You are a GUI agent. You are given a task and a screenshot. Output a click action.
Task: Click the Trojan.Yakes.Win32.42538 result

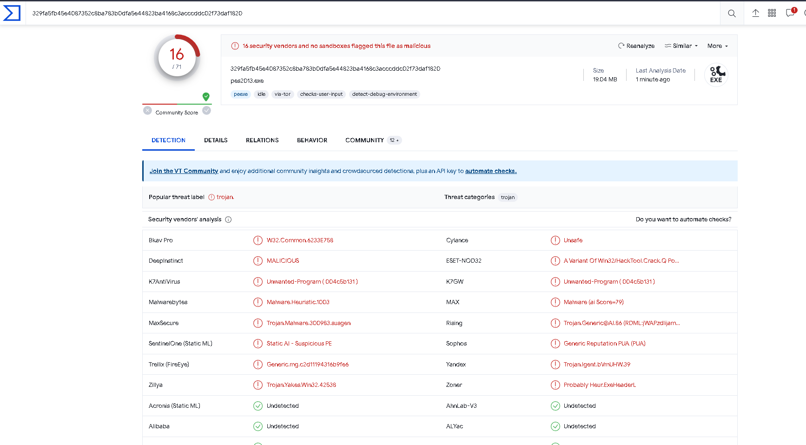pos(301,385)
